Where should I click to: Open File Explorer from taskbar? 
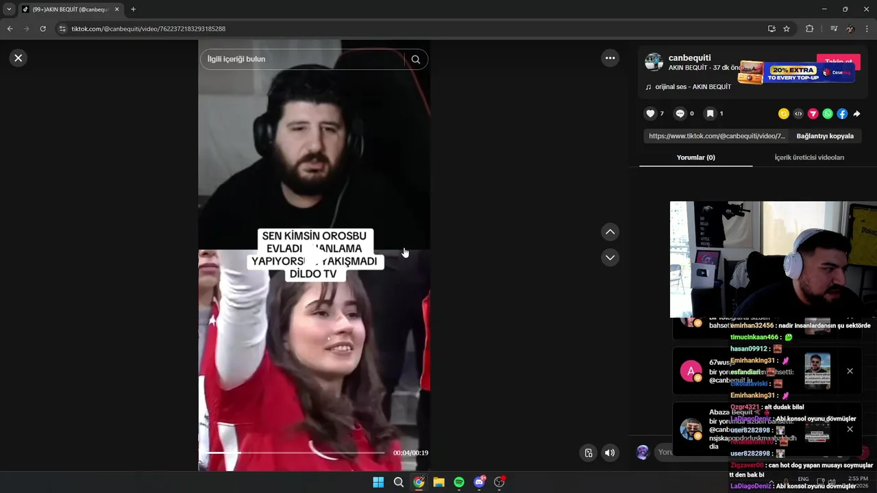click(438, 482)
